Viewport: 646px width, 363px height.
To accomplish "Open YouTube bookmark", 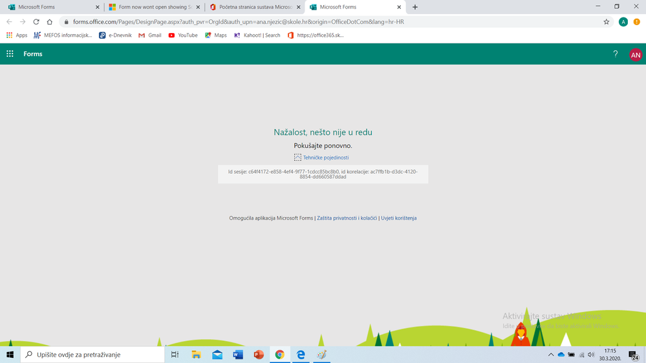I will click(x=183, y=36).
